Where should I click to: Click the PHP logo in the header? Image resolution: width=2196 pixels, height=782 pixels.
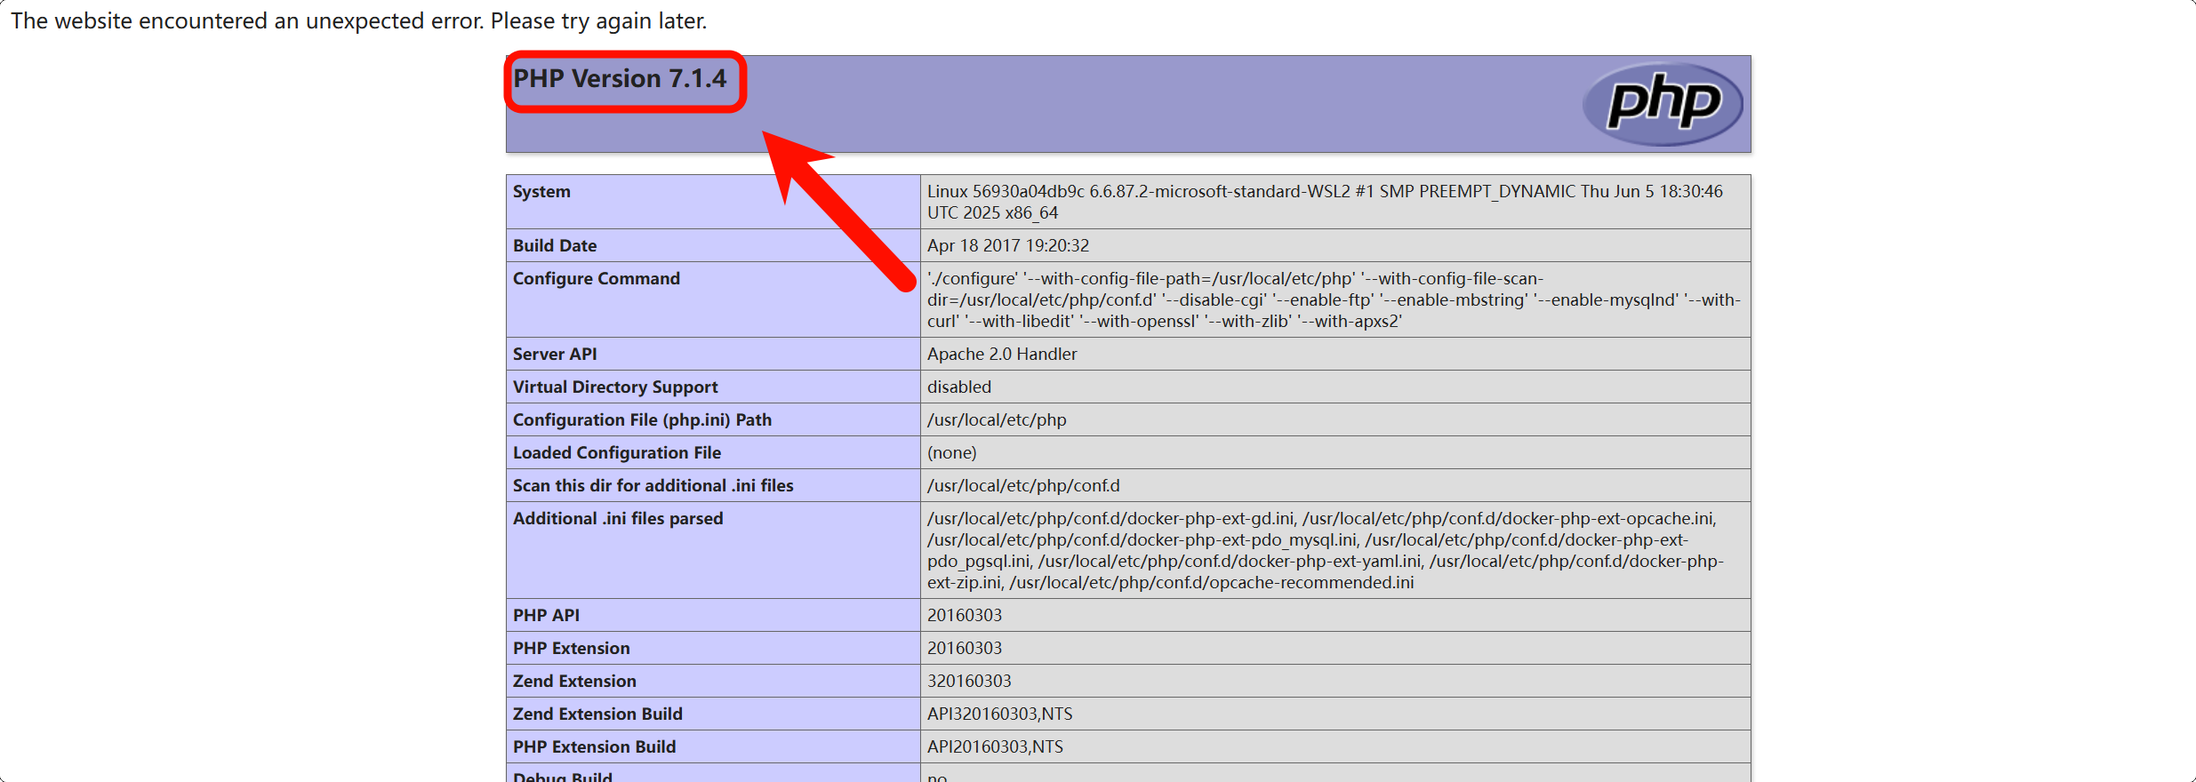point(1662,104)
